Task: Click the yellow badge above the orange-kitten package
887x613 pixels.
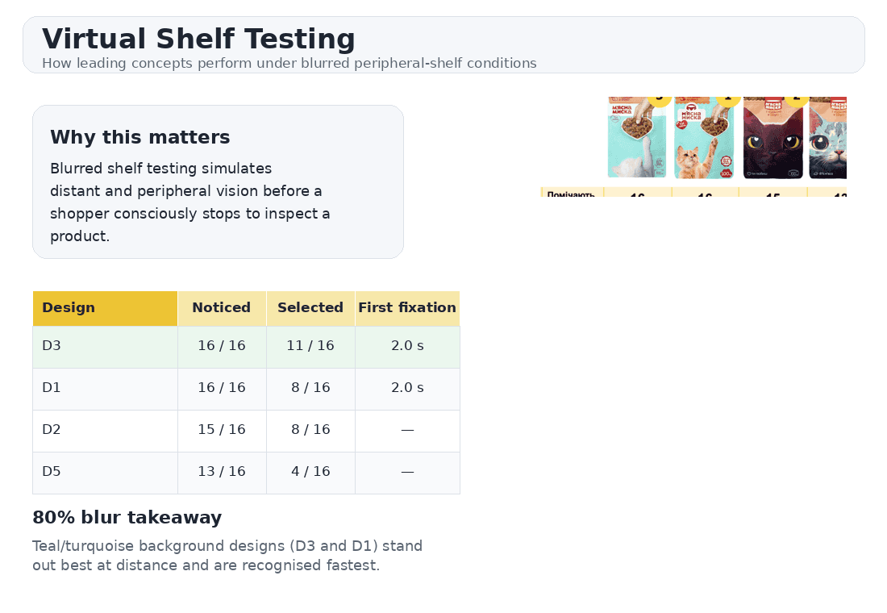Action: 728,99
